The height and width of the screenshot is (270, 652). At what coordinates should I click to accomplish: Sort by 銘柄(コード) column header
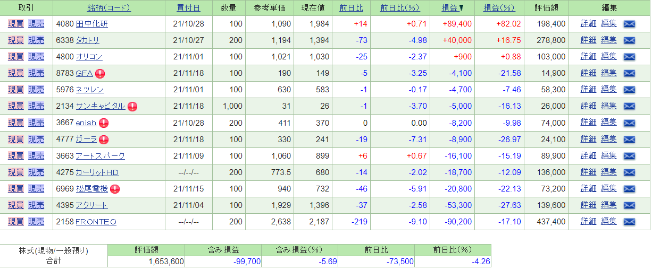[x=109, y=8]
